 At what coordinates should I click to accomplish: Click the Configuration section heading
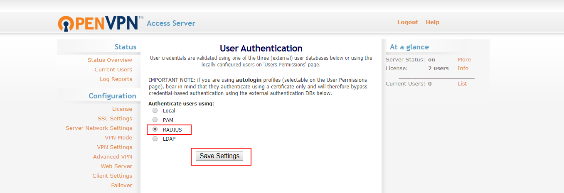click(x=113, y=96)
